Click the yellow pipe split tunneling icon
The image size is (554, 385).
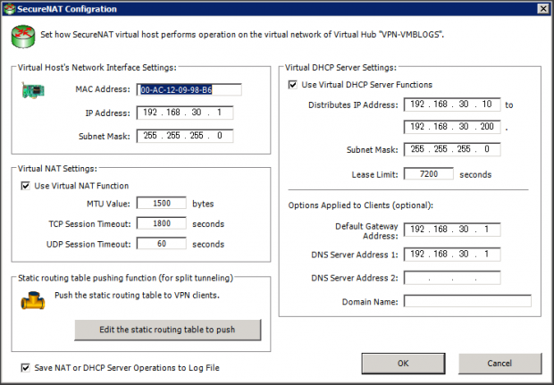pos(33,301)
